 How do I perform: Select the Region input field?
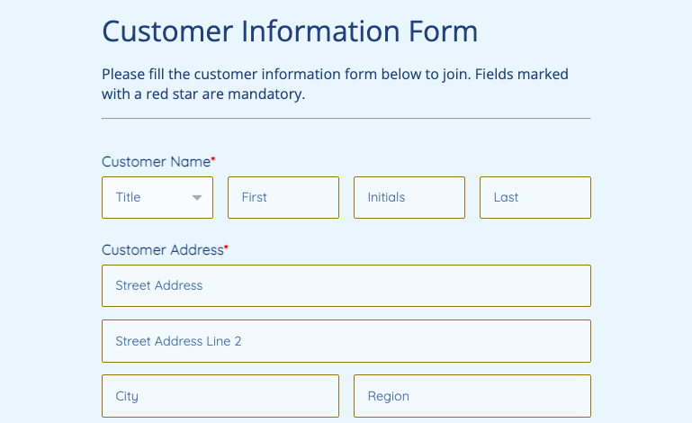[x=472, y=396]
